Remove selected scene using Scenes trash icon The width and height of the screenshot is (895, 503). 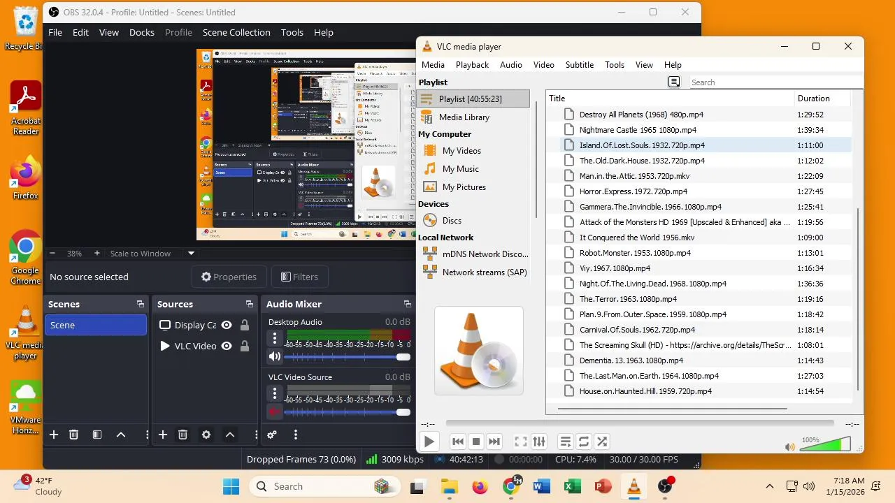73,435
